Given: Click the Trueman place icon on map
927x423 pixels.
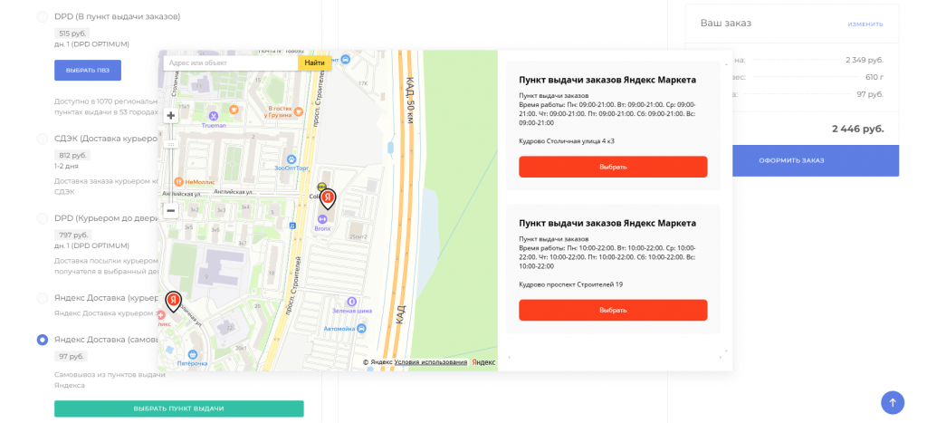Looking at the screenshot, I should pos(214,116).
